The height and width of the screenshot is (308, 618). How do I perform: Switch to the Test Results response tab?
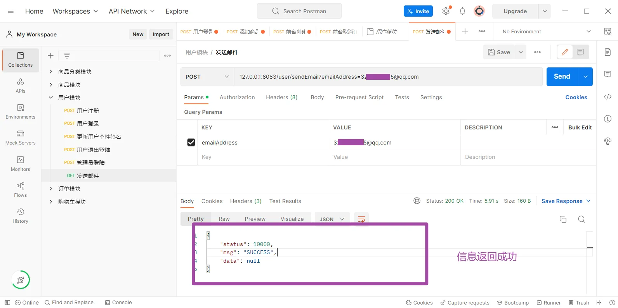click(285, 201)
